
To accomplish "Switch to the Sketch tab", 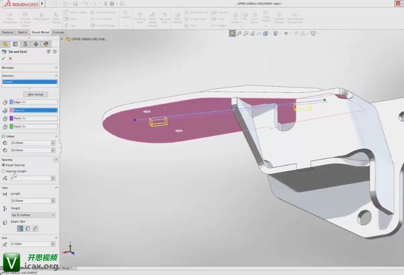I will coord(22,32).
